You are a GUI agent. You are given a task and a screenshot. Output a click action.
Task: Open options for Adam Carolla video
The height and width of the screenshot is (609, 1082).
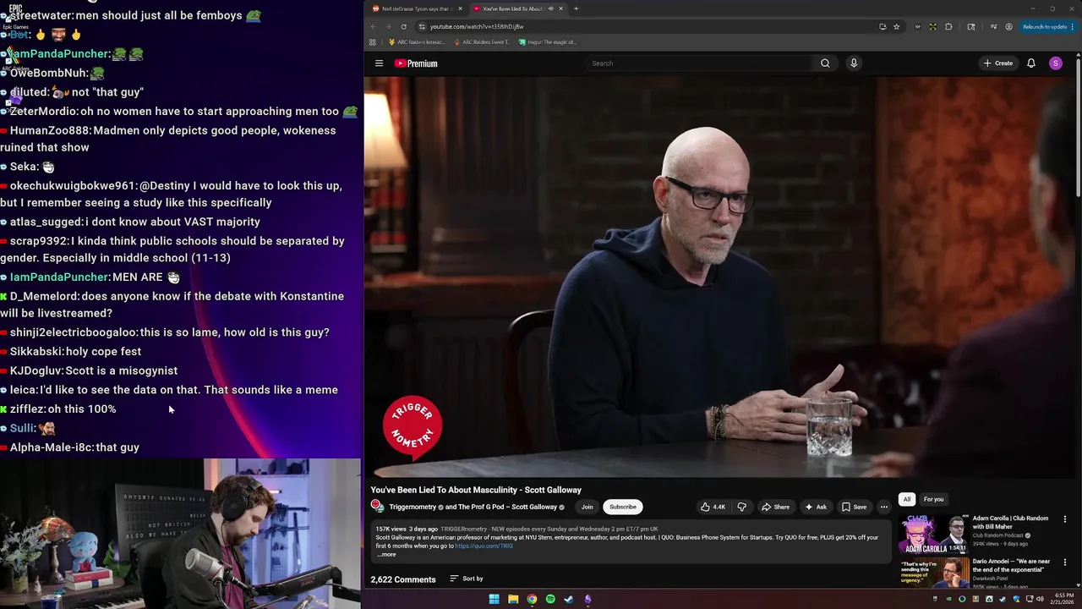(1065, 518)
